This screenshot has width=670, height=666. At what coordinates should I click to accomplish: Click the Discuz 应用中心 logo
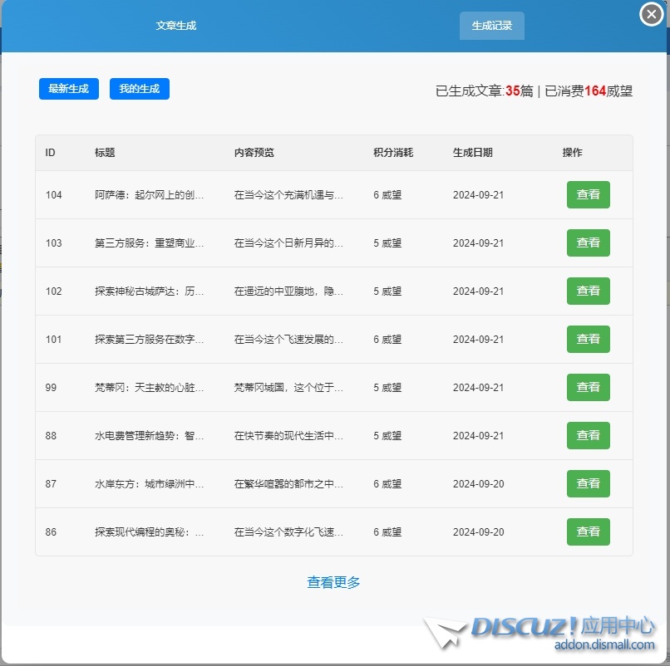(x=540, y=633)
